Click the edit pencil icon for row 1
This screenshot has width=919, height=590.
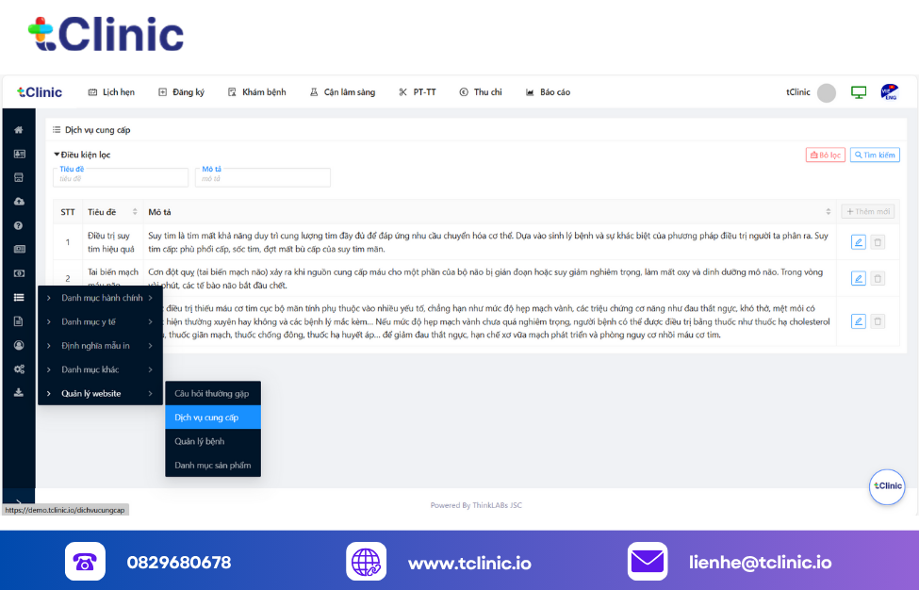click(x=858, y=242)
